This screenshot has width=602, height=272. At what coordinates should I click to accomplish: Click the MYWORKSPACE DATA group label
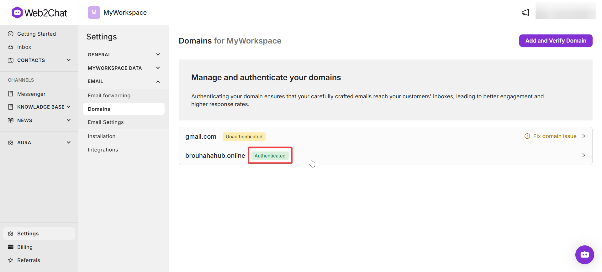(115, 68)
